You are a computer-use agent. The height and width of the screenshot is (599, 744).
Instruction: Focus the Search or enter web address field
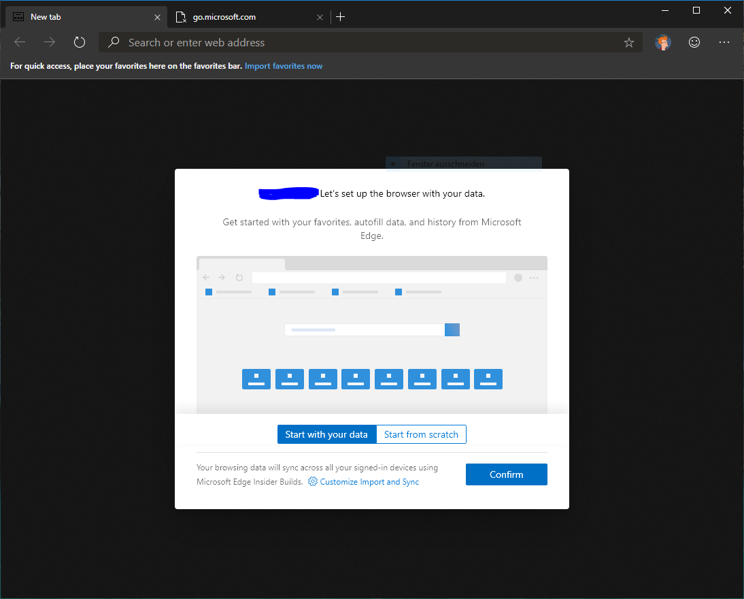367,42
